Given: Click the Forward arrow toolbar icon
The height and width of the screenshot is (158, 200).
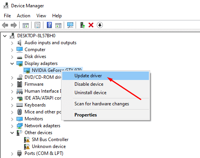Looking at the screenshot, I should point(14,25).
